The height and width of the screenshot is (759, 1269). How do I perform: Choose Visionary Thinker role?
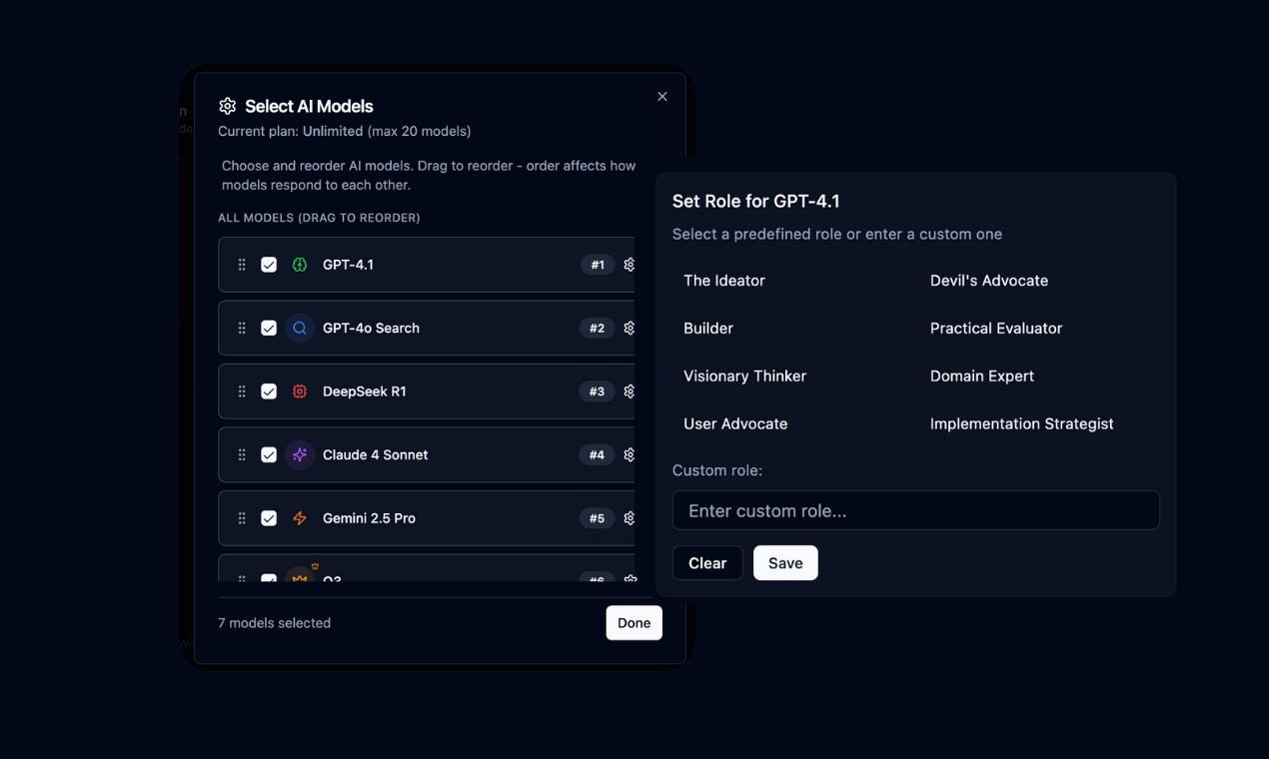(x=744, y=377)
